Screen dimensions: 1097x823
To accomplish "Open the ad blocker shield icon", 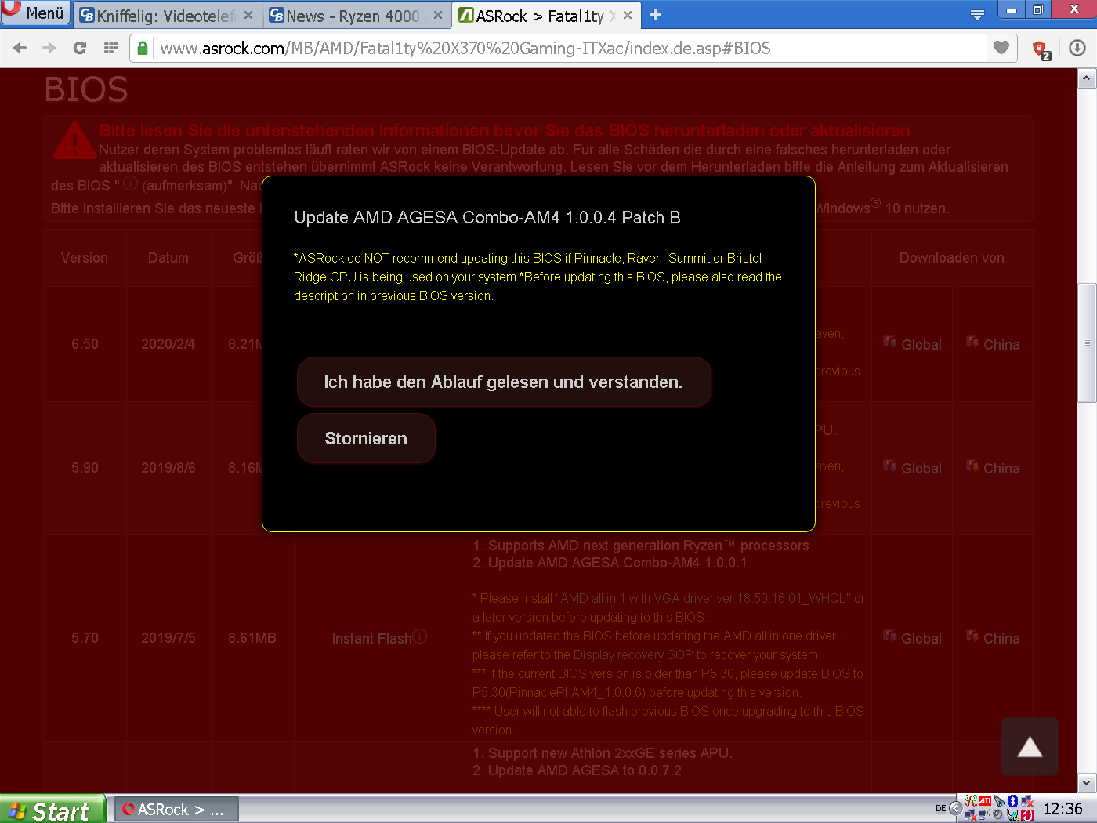I will [x=1041, y=49].
